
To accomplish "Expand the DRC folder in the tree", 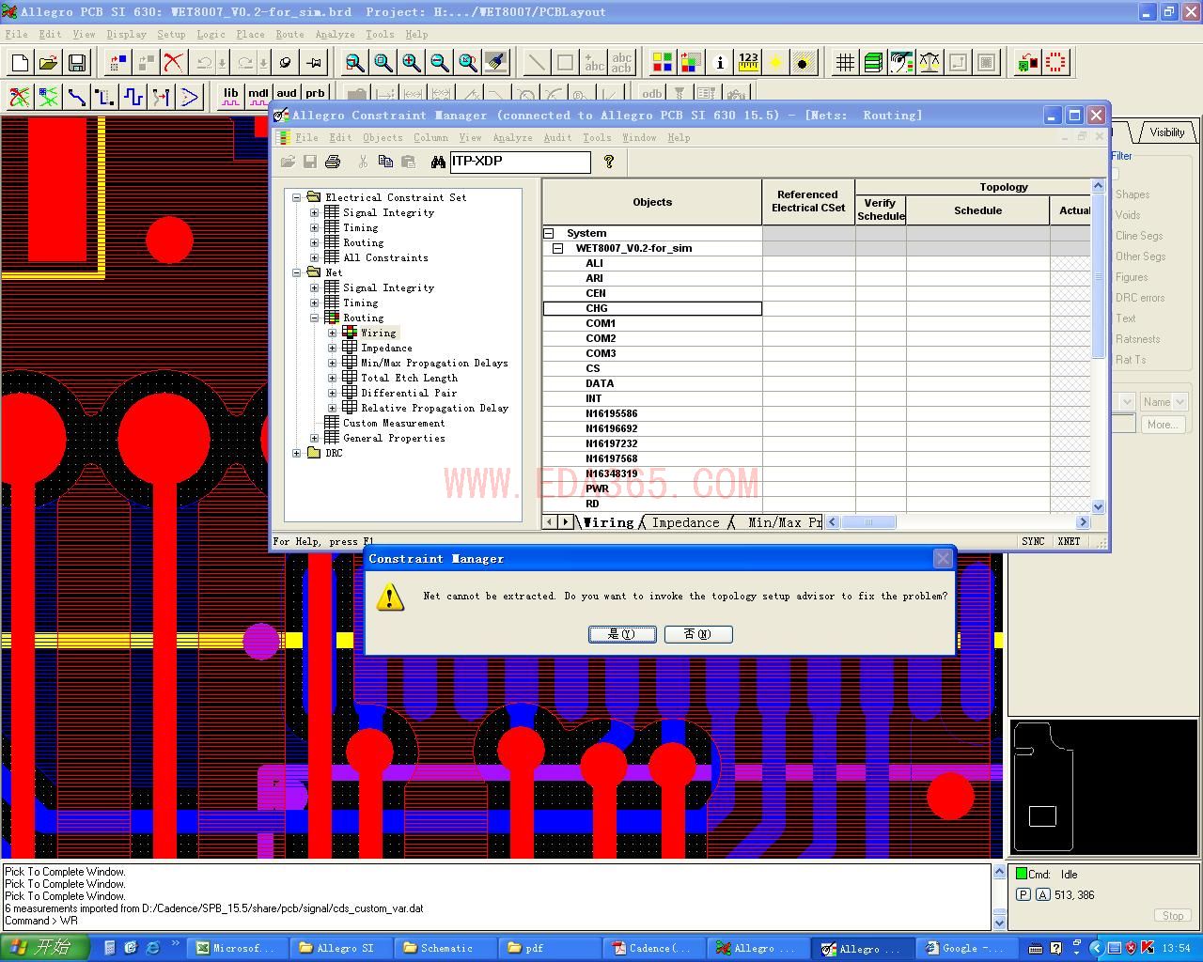I will click(x=297, y=453).
